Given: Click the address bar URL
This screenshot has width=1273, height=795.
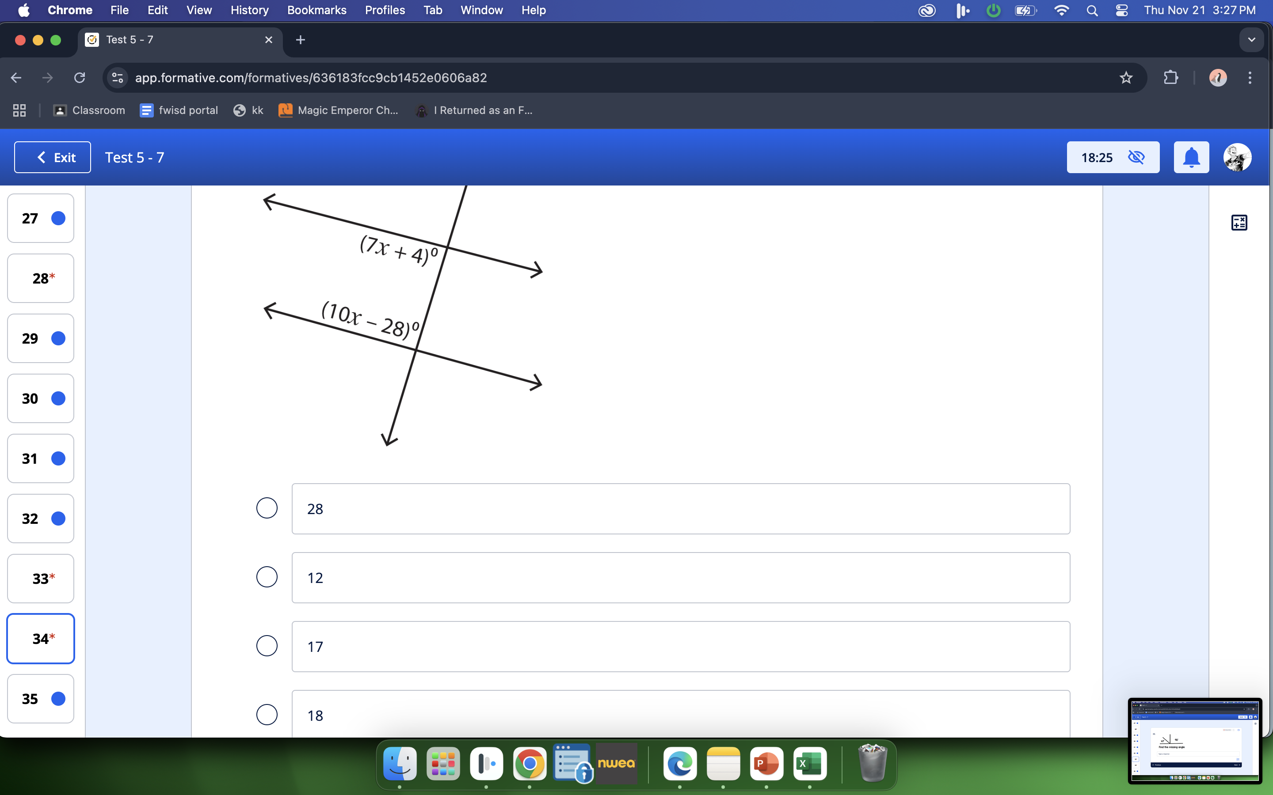Looking at the screenshot, I should [x=311, y=78].
